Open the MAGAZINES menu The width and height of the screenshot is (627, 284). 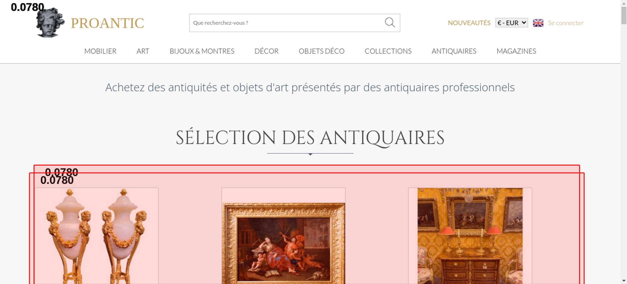point(516,51)
